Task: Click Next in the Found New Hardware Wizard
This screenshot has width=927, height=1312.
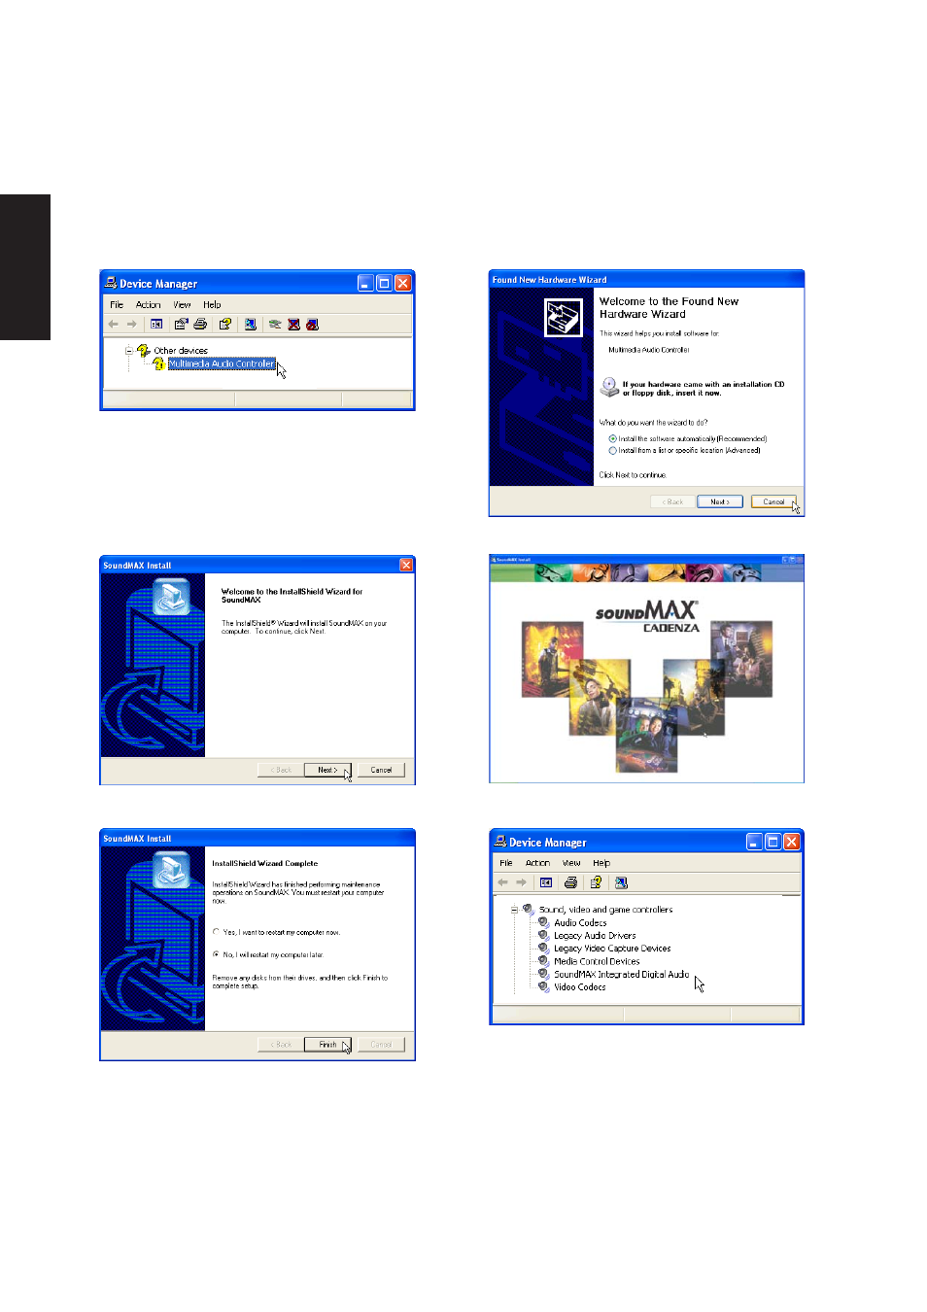Action: (x=720, y=501)
